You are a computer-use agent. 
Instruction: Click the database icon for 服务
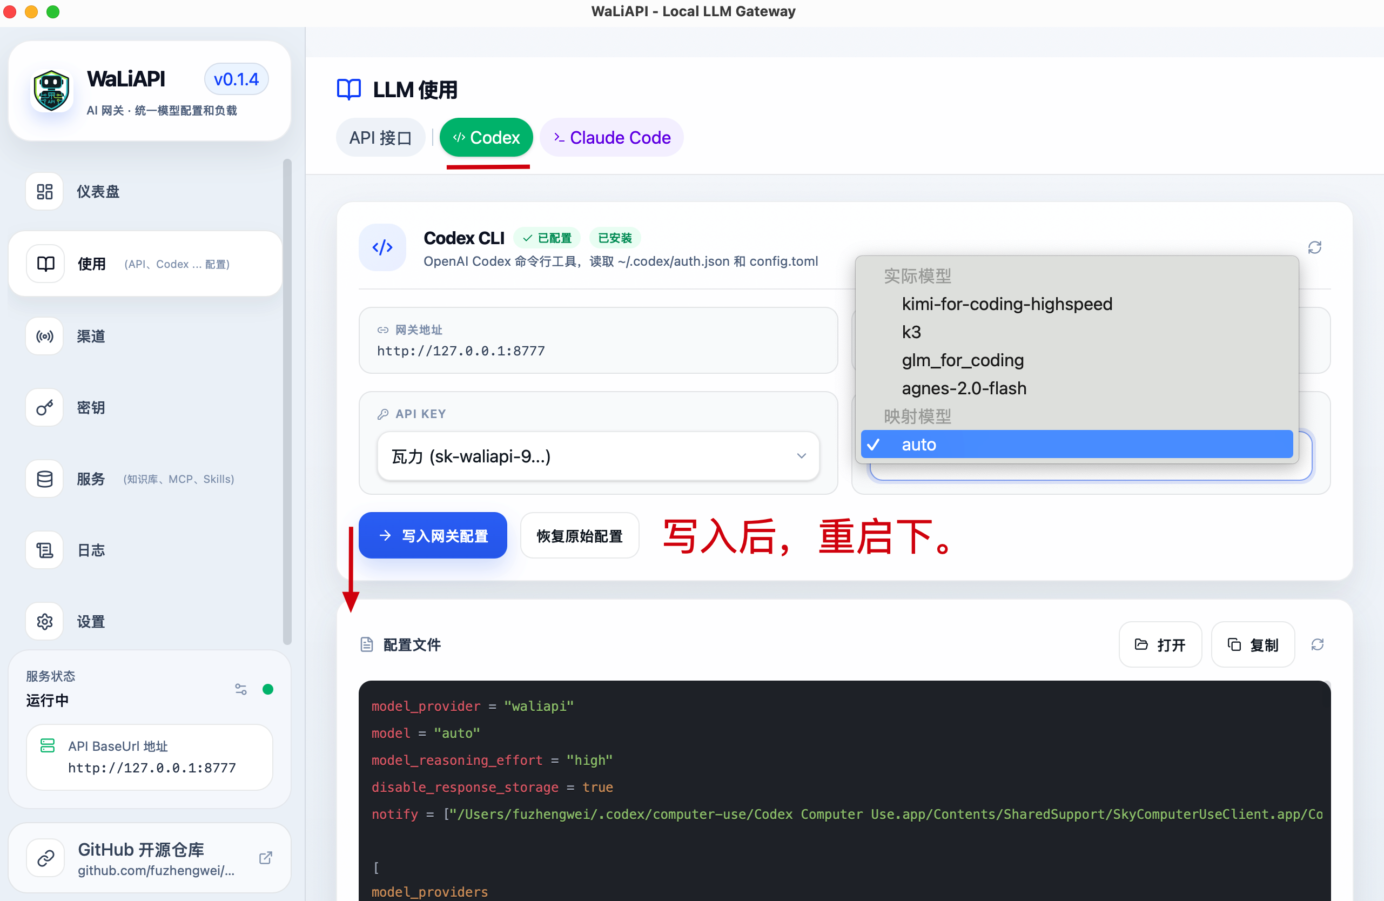pyautogui.click(x=45, y=479)
